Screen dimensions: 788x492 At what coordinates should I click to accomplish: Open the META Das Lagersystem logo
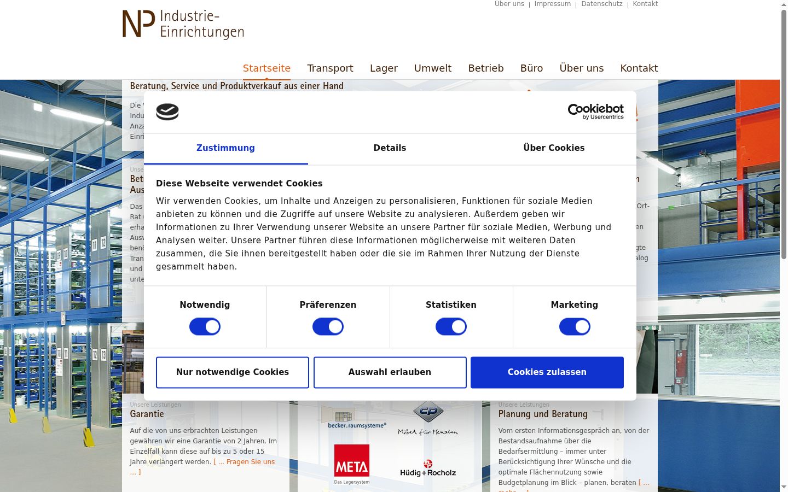(352, 464)
